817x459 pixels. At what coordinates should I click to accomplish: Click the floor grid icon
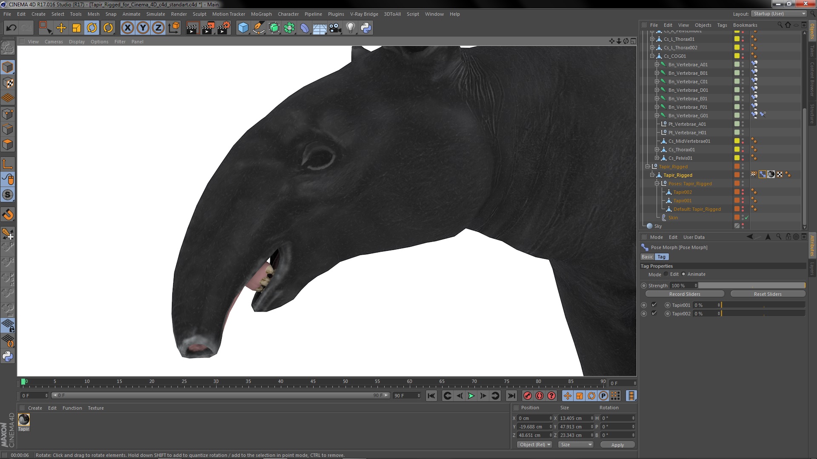320,28
